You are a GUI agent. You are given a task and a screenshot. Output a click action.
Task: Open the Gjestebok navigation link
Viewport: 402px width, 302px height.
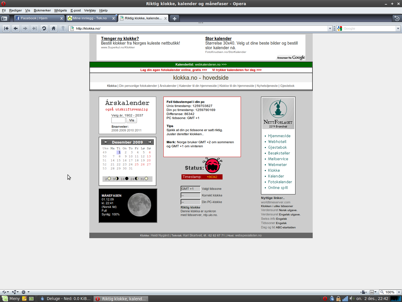(287, 86)
